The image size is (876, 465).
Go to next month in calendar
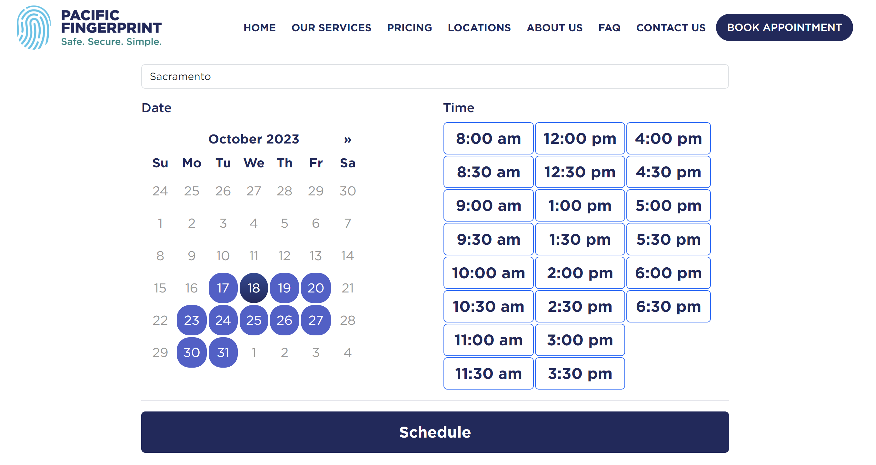pos(347,139)
